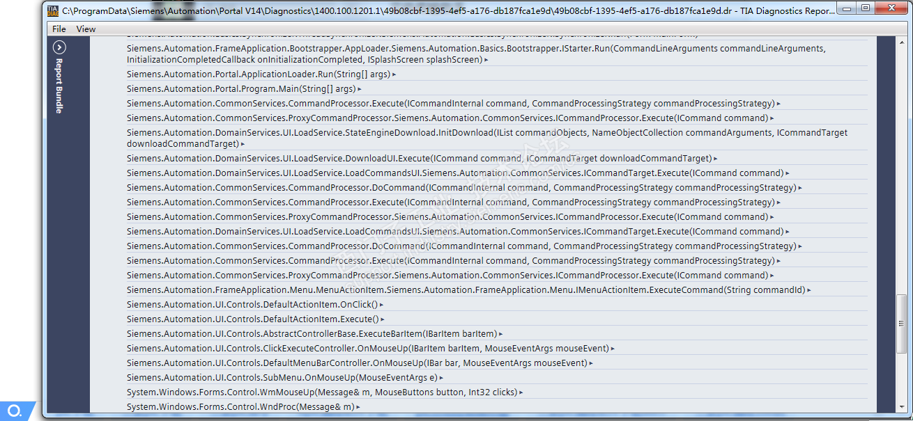Close the TIA Diagnostics Report window
This screenshot has width=913, height=421.
(x=890, y=8)
